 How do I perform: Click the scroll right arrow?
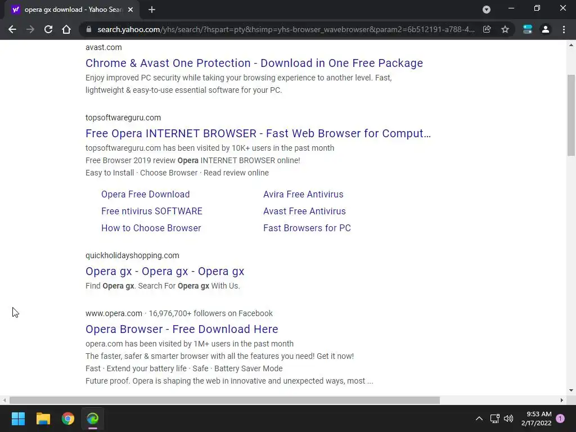[x=562, y=400]
